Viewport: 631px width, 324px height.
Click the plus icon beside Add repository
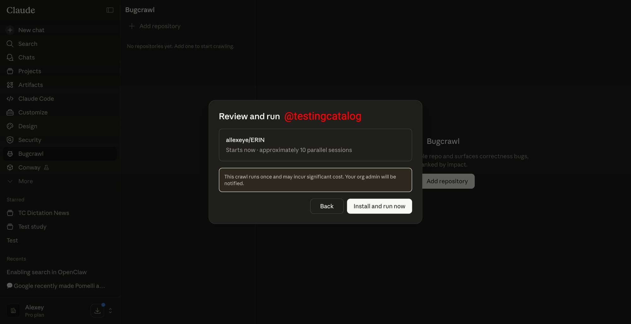(x=132, y=26)
